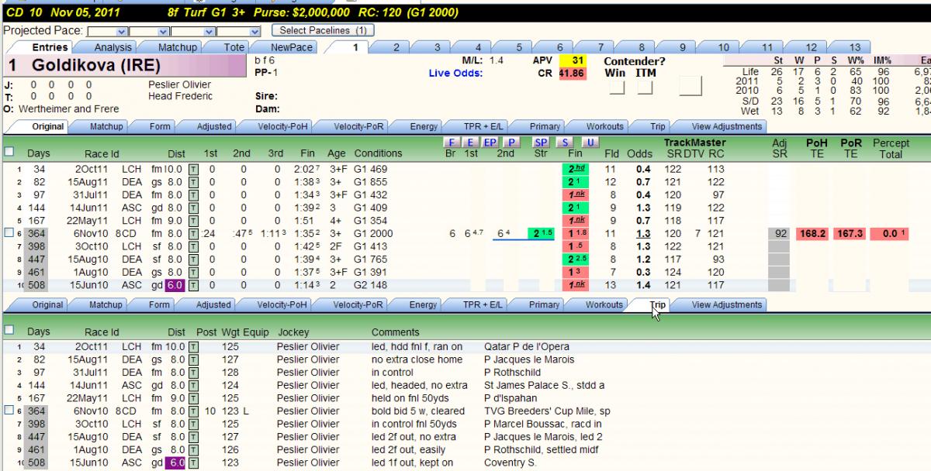The height and width of the screenshot is (471, 931).
Task: Toggle select-all checkbox in Trip comments grid header
Action: click(9, 329)
